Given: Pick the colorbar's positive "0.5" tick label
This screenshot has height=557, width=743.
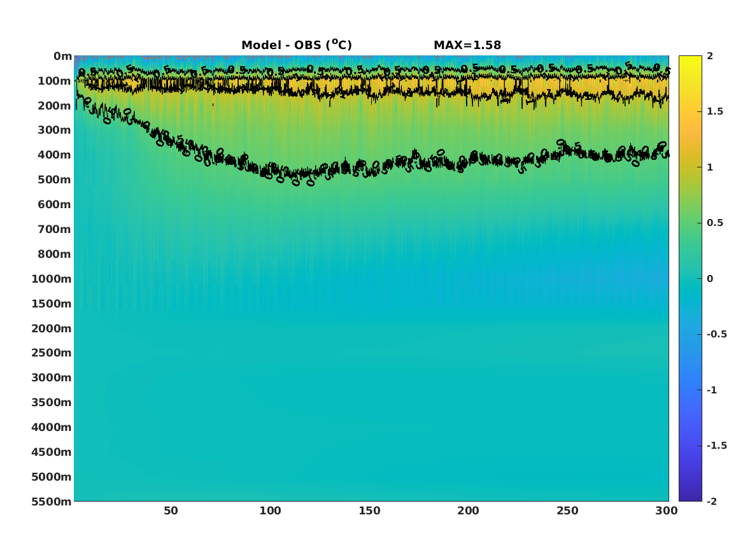Looking at the screenshot, I should point(715,223).
